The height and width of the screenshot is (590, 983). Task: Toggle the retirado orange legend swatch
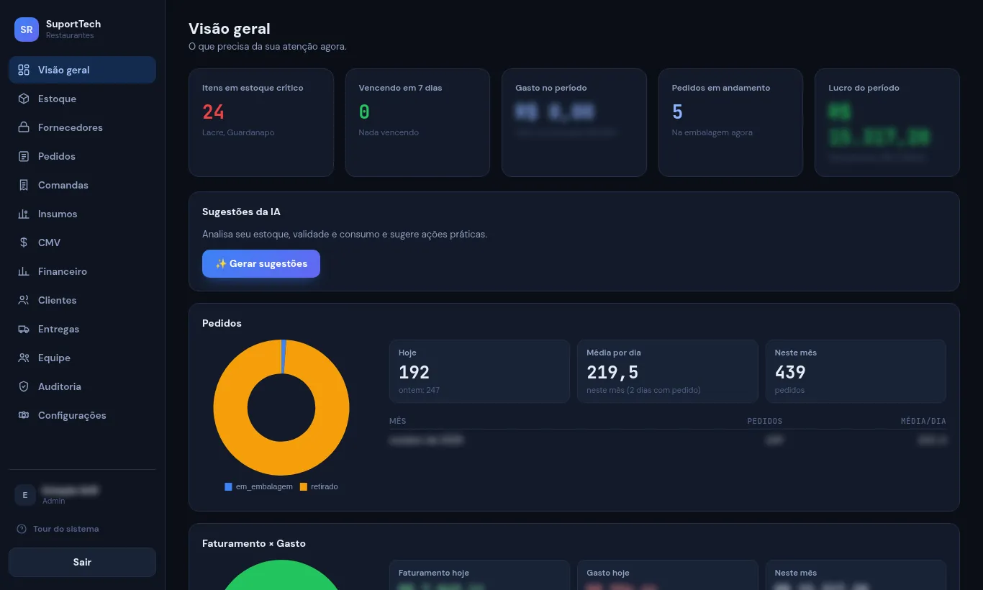coord(304,487)
